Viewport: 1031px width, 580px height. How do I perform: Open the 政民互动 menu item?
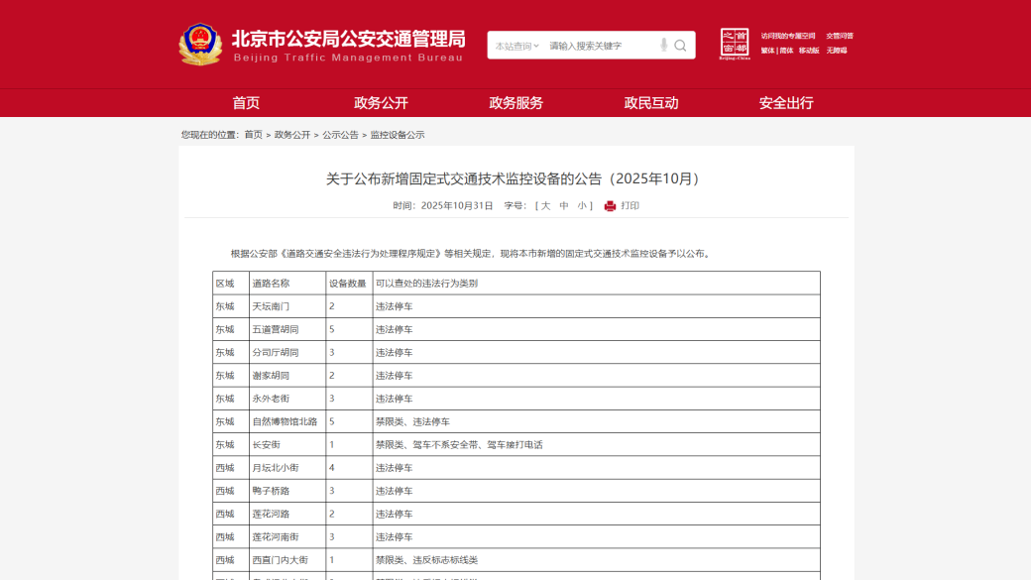649,102
